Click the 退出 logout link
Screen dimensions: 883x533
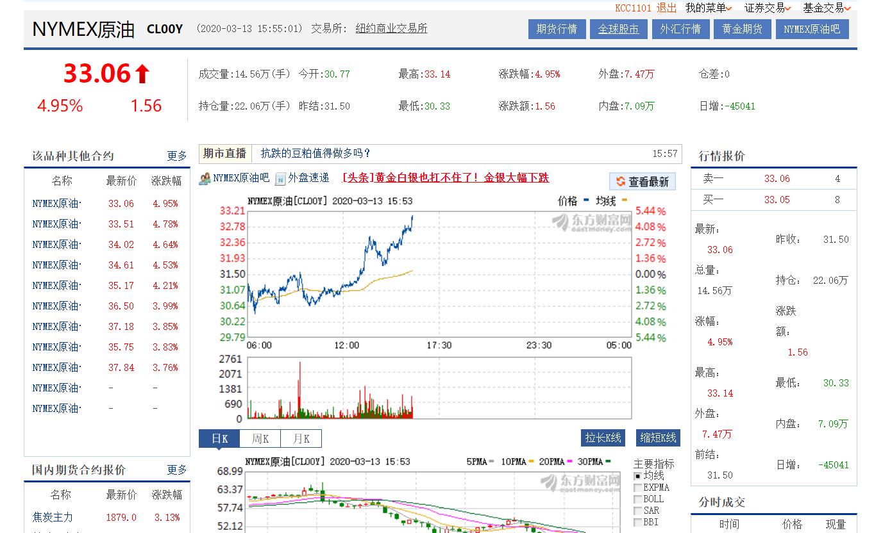pyautogui.click(x=666, y=8)
